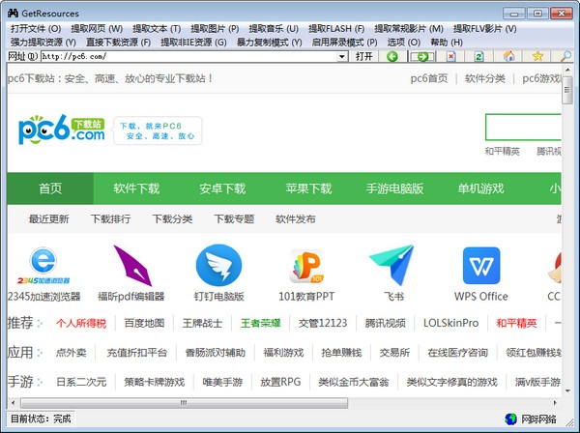Click the URL address input field
580x433 pixels.
[188, 57]
